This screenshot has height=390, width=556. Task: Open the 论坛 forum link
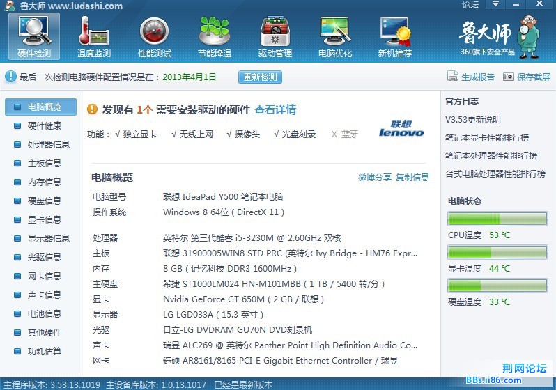point(470,5)
